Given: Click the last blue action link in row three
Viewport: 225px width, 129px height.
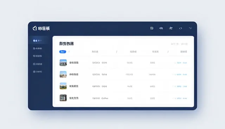Looking at the screenshot, I should (185, 86).
